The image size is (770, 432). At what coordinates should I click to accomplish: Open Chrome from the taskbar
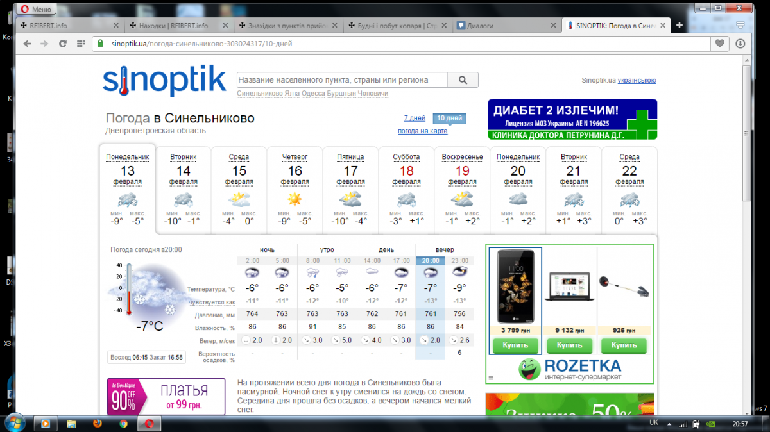(123, 423)
